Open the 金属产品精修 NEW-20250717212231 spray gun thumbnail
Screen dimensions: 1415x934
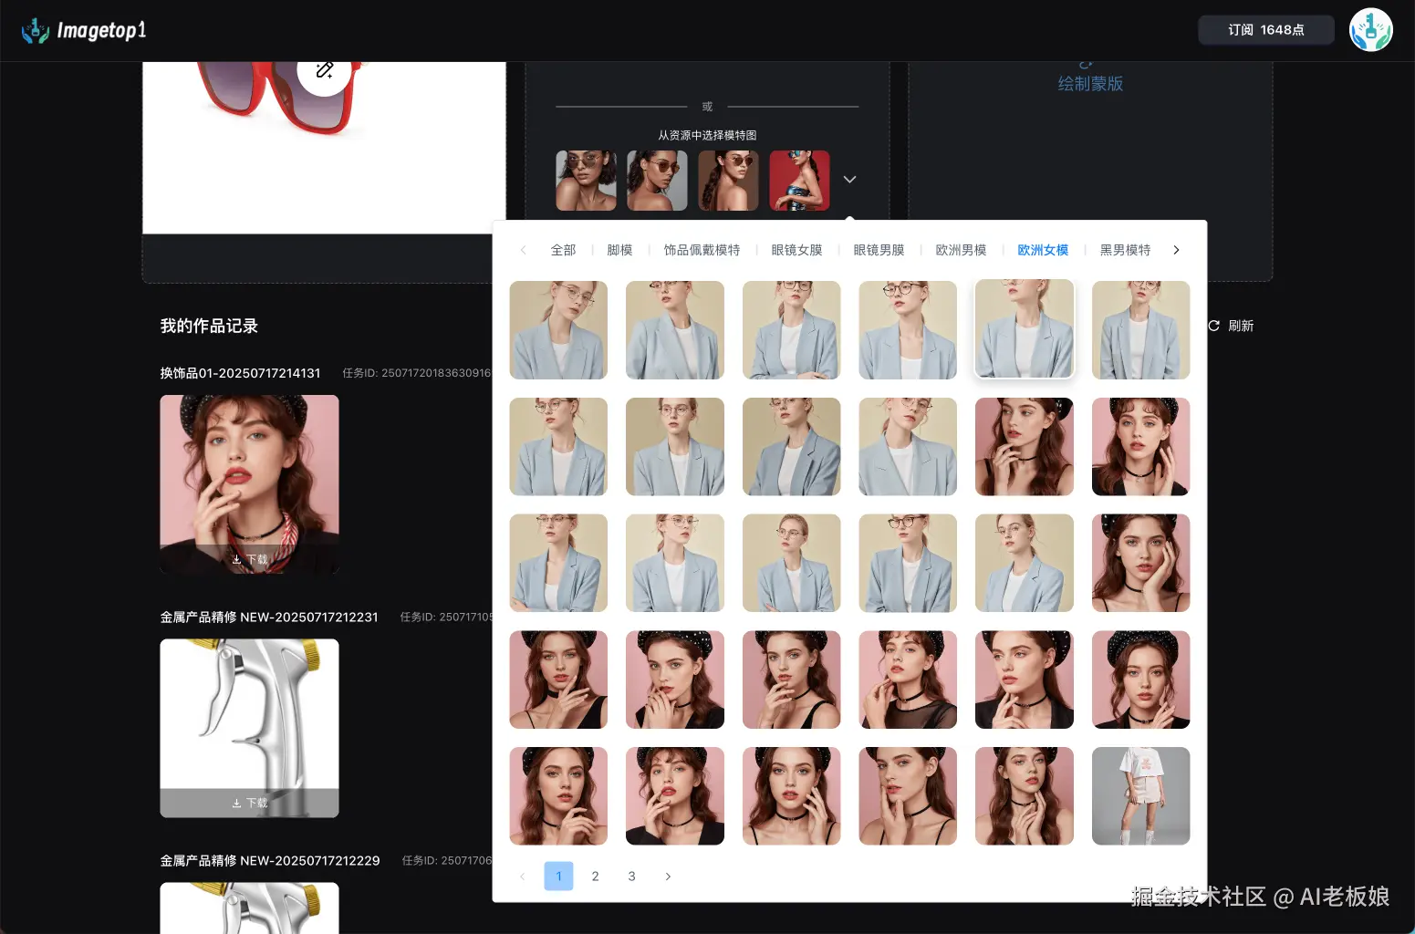click(x=249, y=727)
